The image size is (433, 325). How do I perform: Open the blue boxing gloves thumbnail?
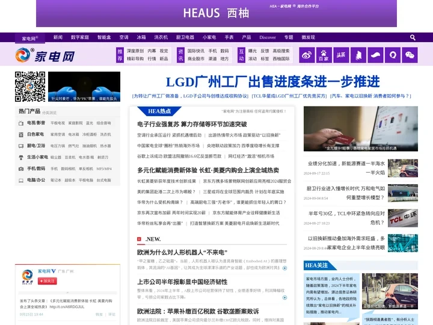point(84,87)
